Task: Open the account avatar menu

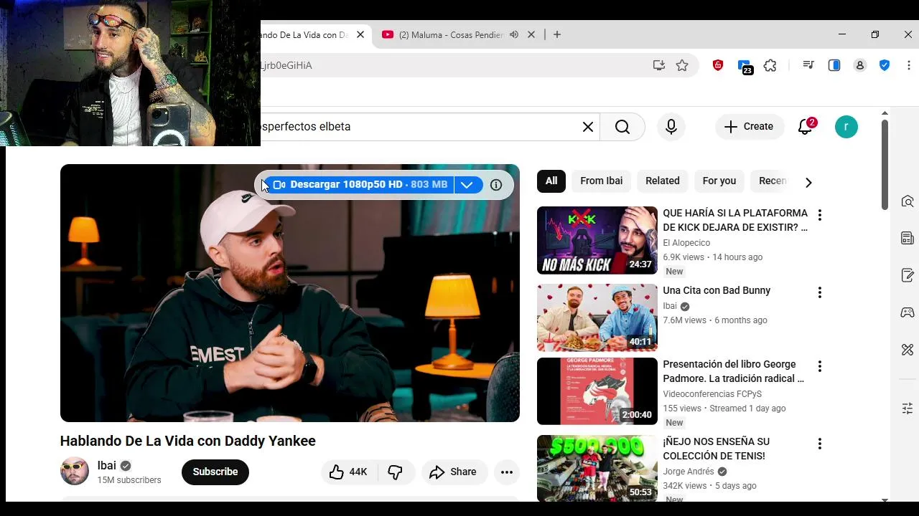Action: pos(846,127)
